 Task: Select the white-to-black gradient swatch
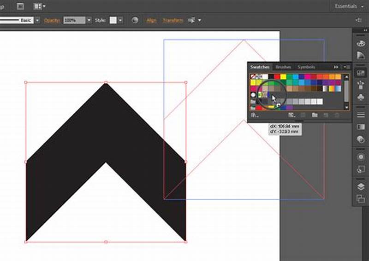tap(325, 88)
